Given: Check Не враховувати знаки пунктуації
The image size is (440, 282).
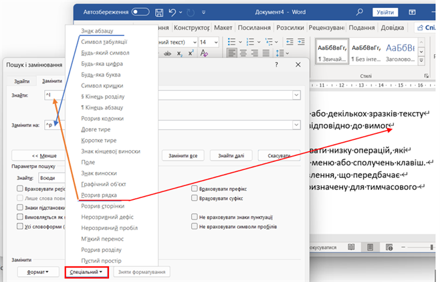Looking at the screenshot, I should pos(195,217).
